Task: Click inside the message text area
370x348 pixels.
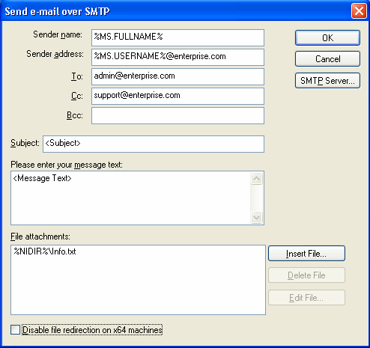Action: tap(130, 198)
